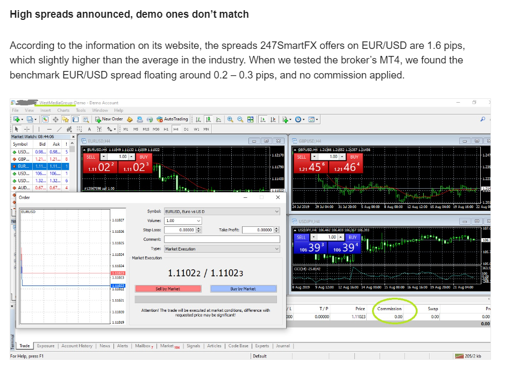Select the AUD row in Market Watch
The height and width of the screenshot is (379, 505).
[x=40, y=188]
